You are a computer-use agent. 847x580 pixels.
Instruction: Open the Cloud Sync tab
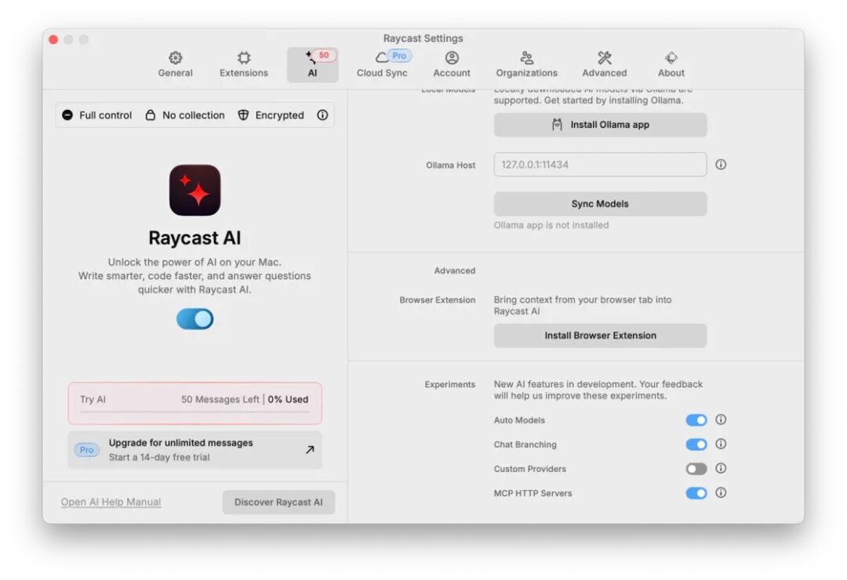tap(382, 65)
